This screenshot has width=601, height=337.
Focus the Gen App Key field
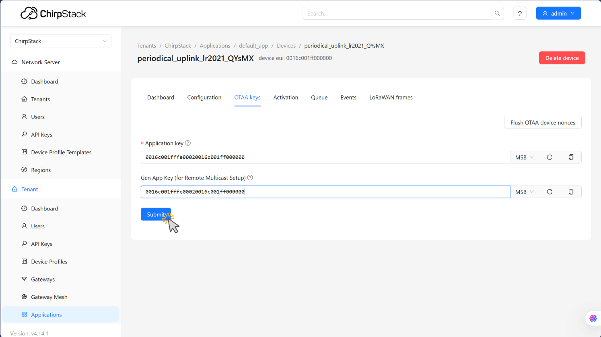pos(325,192)
